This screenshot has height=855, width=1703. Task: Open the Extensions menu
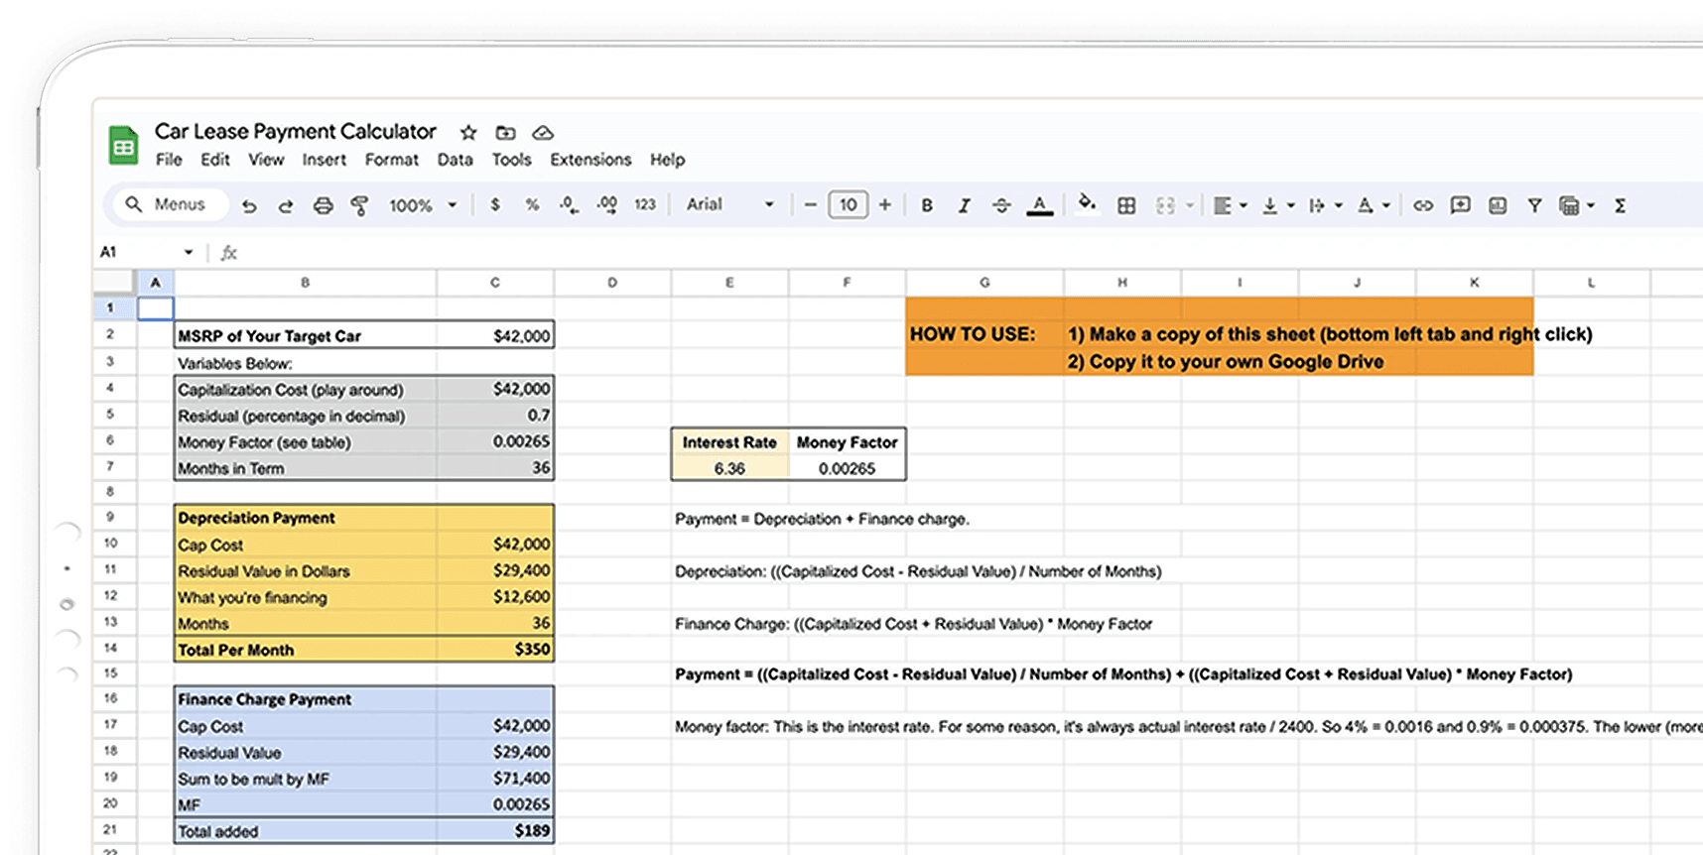tap(590, 160)
